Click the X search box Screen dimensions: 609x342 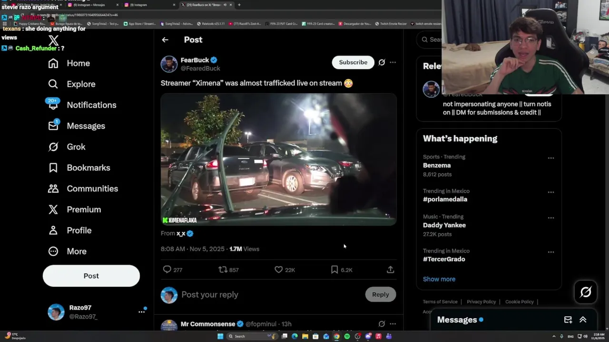click(x=430, y=39)
